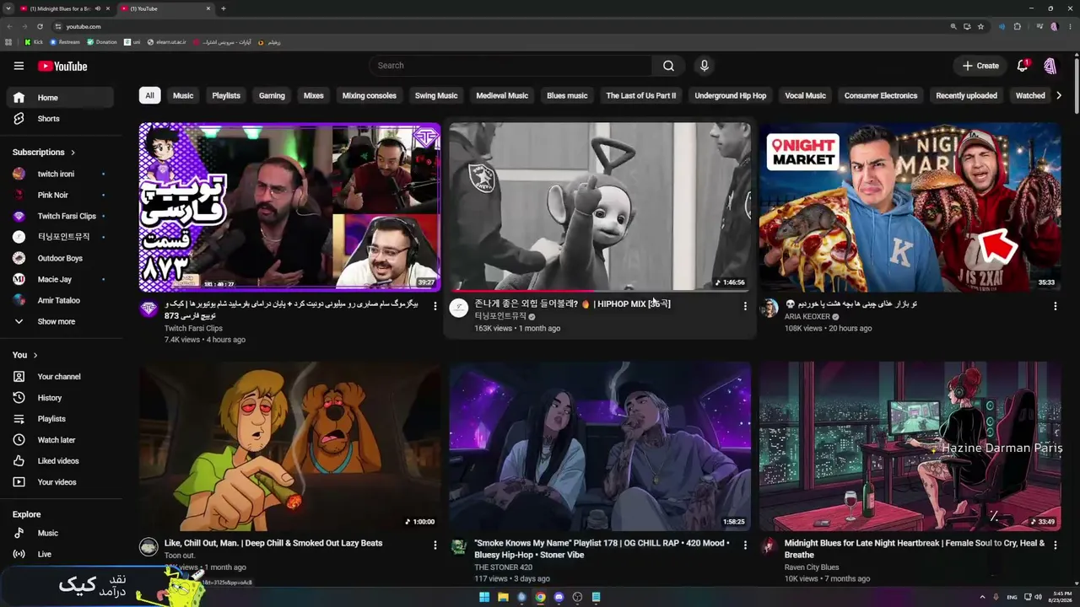Go to Home in the sidebar
This screenshot has height=607, width=1080.
pos(59,98)
